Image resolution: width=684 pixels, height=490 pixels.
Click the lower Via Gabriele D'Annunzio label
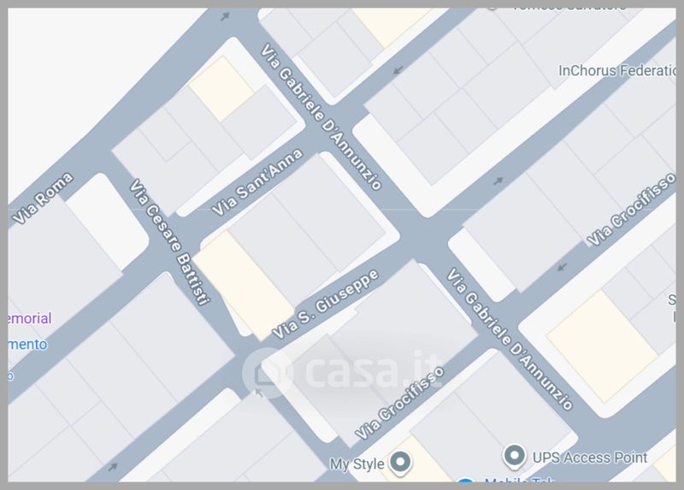click(x=509, y=339)
